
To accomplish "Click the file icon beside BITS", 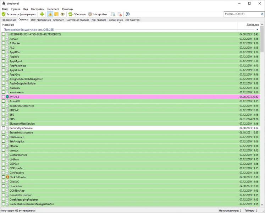I will [7, 119].
